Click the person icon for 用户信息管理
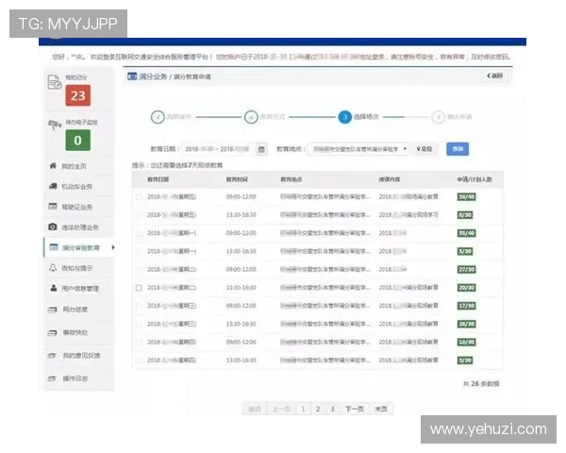The image size is (566, 453). point(54,288)
